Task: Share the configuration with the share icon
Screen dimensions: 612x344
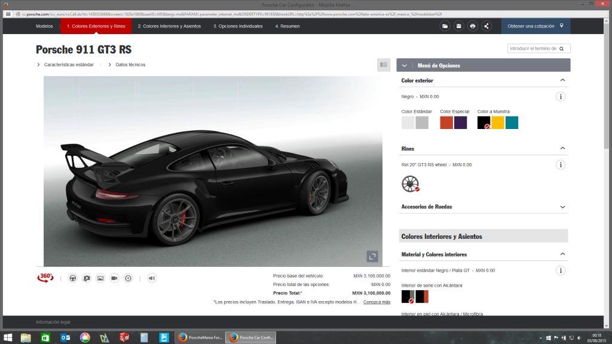Action: [x=486, y=26]
